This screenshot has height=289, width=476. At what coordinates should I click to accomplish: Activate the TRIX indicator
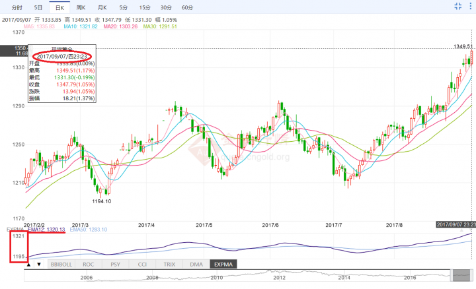(x=169, y=264)
